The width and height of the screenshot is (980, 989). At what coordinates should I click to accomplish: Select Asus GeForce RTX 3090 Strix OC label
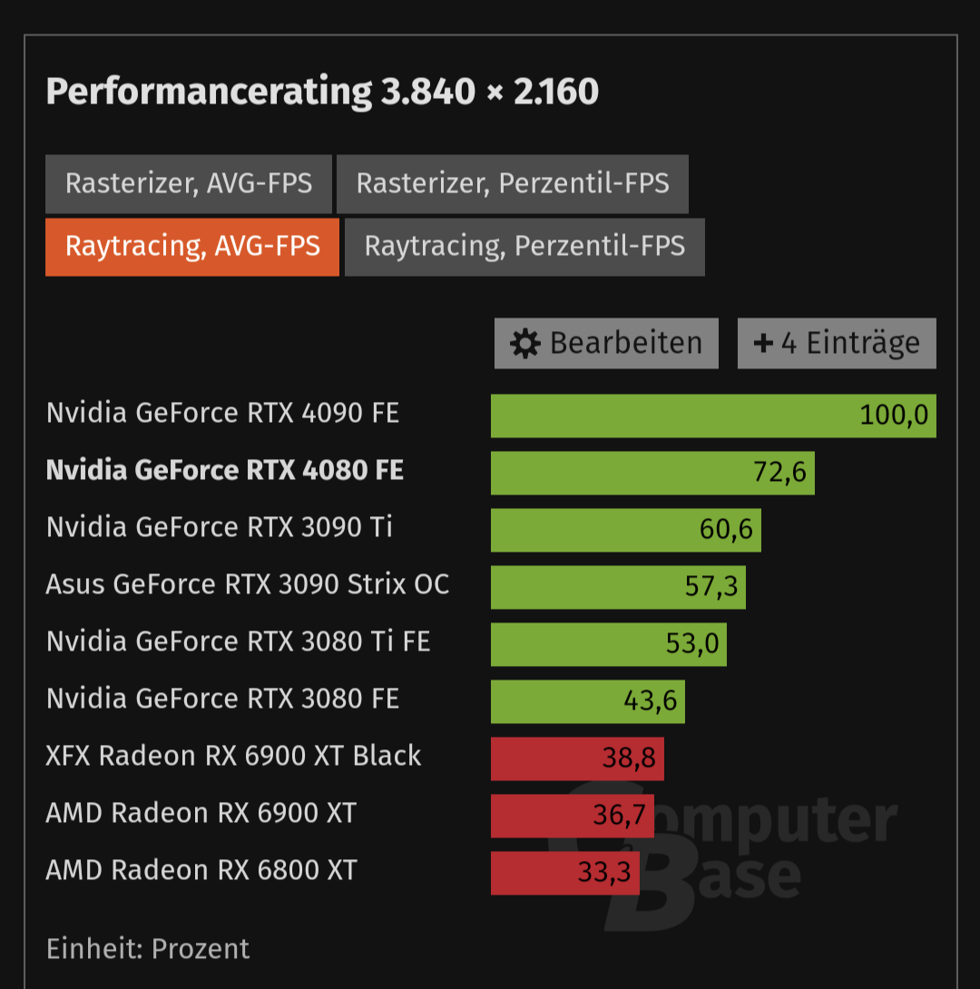pyautogui.click(x=247, y=584)
